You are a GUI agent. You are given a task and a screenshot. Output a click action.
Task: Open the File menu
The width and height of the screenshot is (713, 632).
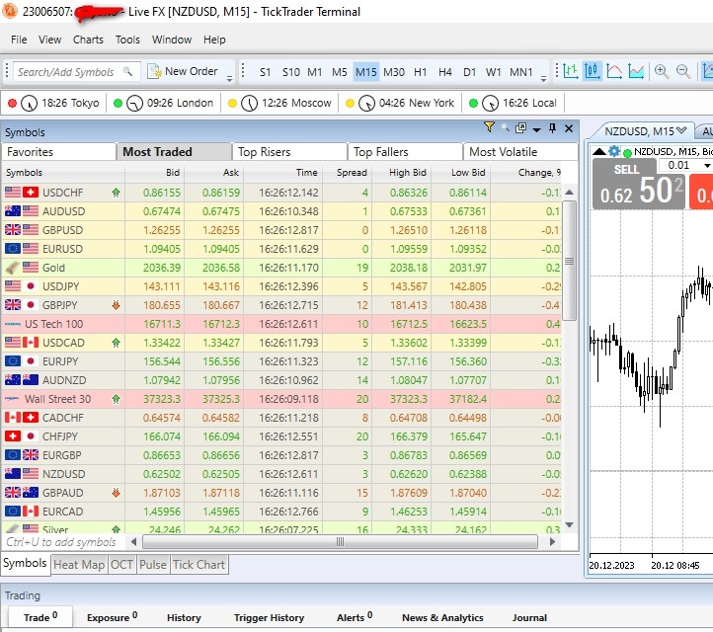(19, 39)
